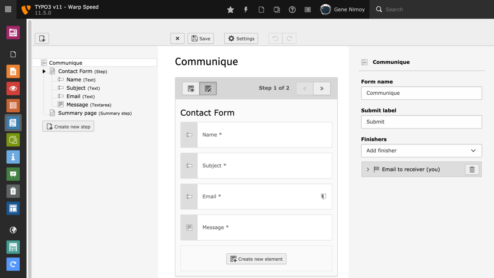Expand the Email to receiver finisher
494x278 pixels.
368,170
